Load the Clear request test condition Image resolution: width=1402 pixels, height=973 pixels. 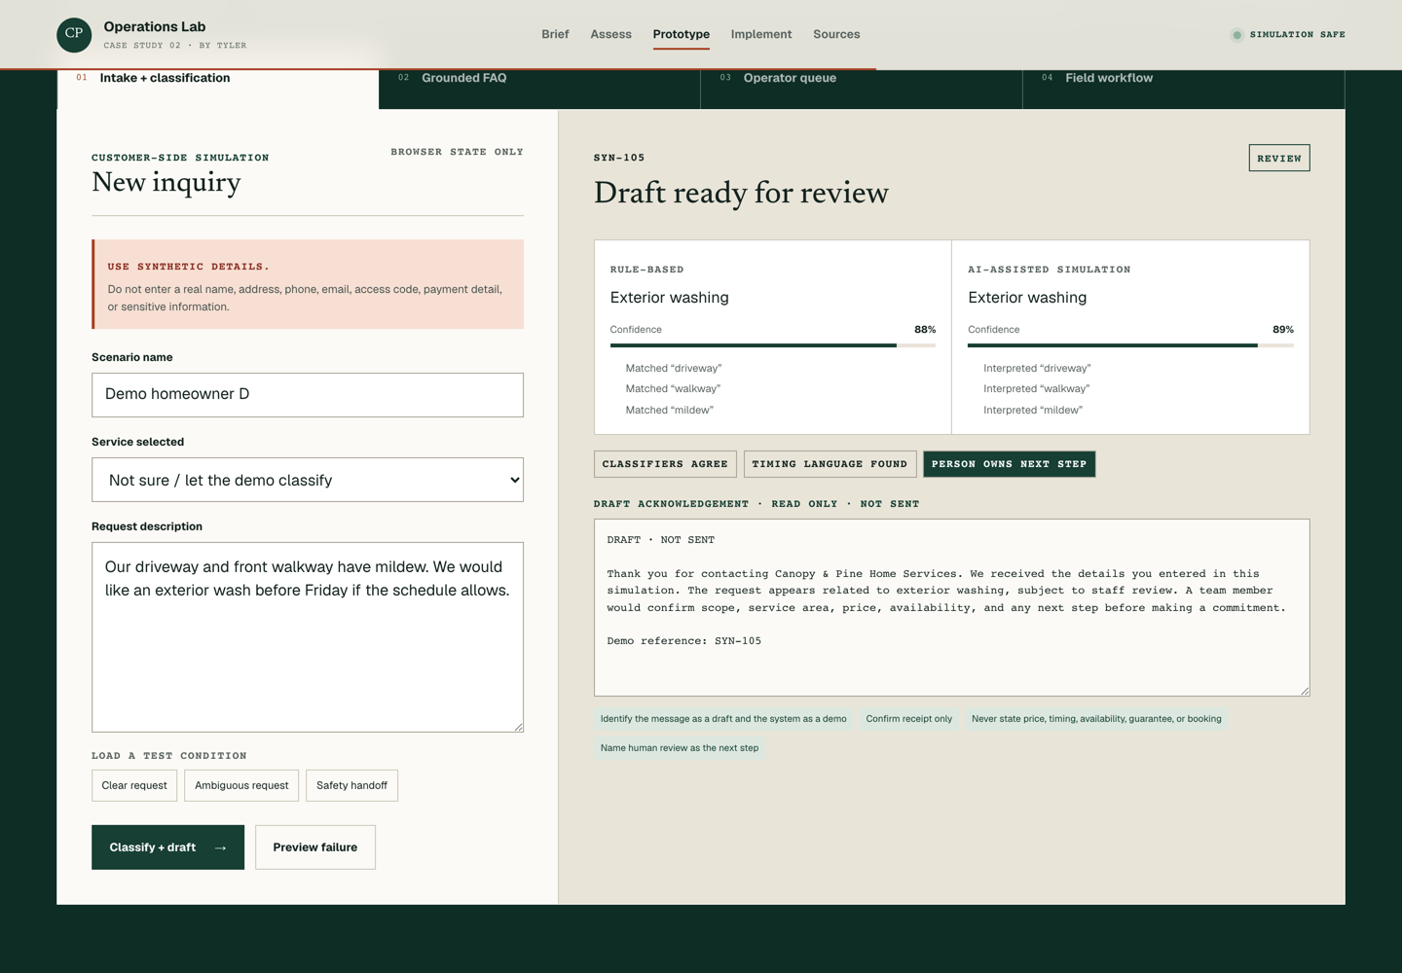tap(134, 785)
